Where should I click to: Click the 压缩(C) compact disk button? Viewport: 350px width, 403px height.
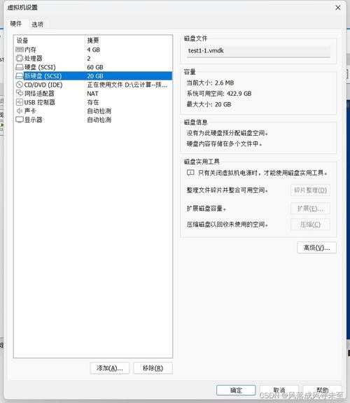point(310,225)
